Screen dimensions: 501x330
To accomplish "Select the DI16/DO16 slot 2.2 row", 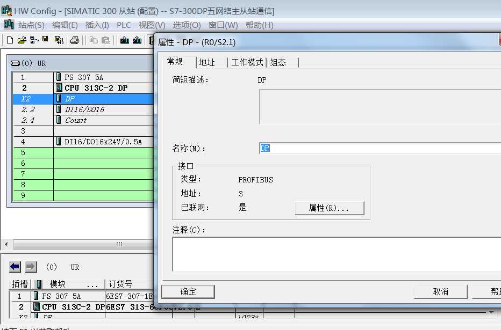I will 83,109.
